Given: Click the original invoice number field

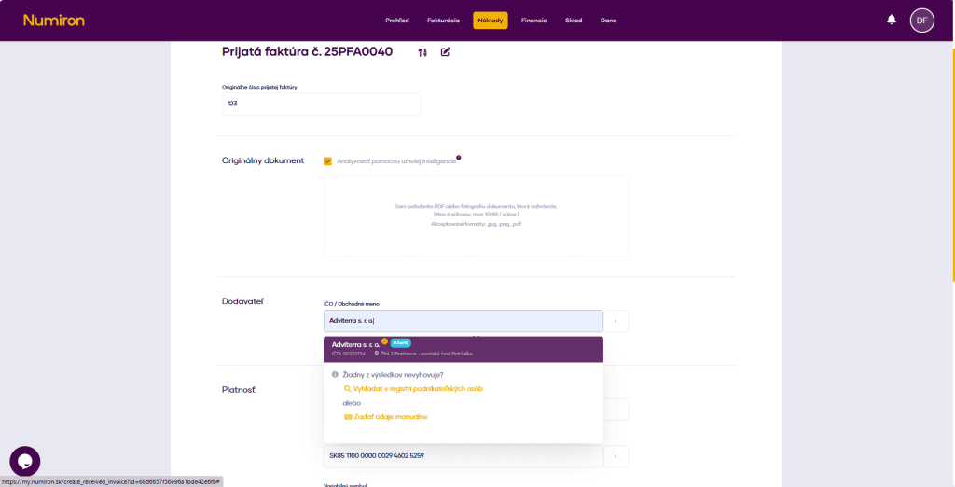Looking at the screenshot, I should [x=321, y=104].
